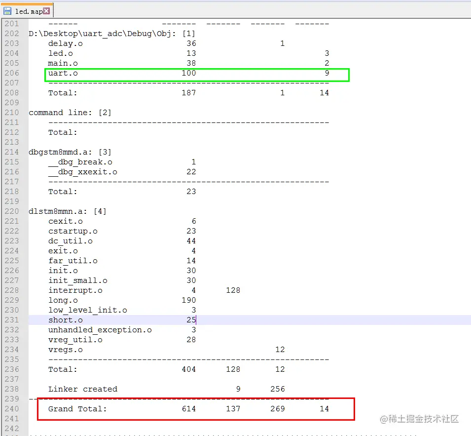The width and height of the screenshot is (471, 436).
Task: Click the Total value 23 on line 218
Action: coord(191,192)
